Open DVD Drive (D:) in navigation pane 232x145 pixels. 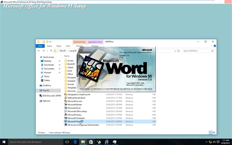[x=50, y=96]
